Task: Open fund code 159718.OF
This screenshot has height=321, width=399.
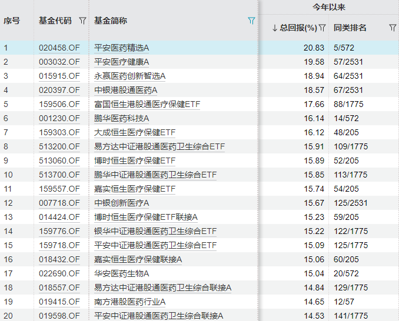Action: [x=59, y=245]
